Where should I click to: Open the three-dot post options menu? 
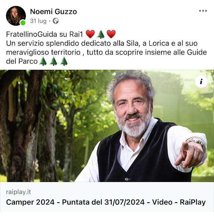[203, 11]
